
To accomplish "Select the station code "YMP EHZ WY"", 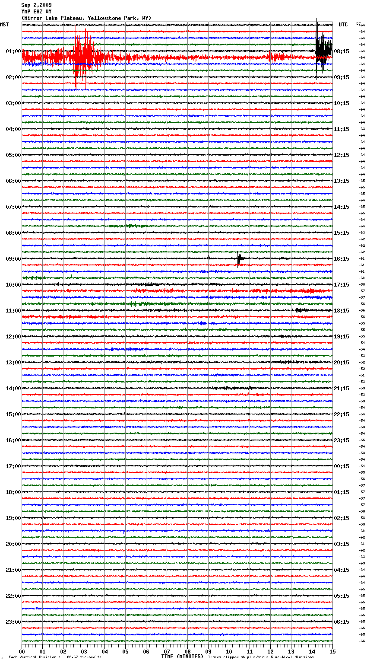I will [36, 12].
